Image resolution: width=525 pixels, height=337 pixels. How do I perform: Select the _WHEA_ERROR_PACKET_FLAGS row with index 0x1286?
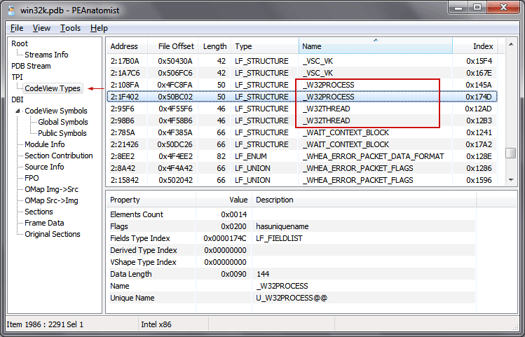pyautogui.click(x=302, y=168)
